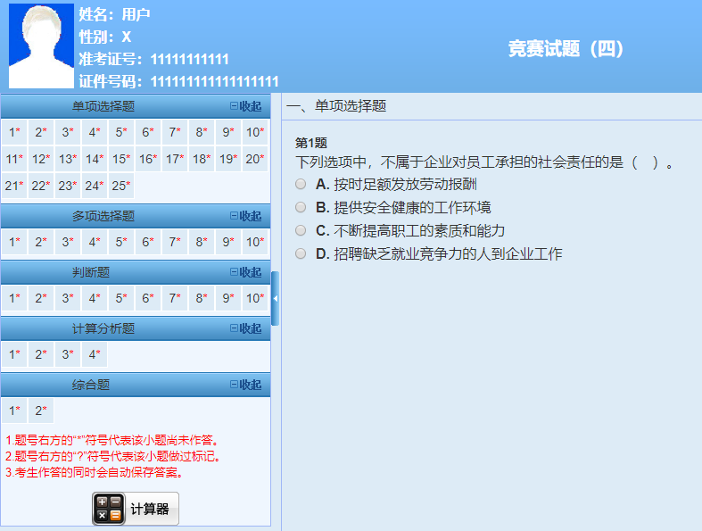702x531 pixels.
Task: Jump to true/false (判断题) question 9
Action: pos(228,298)
